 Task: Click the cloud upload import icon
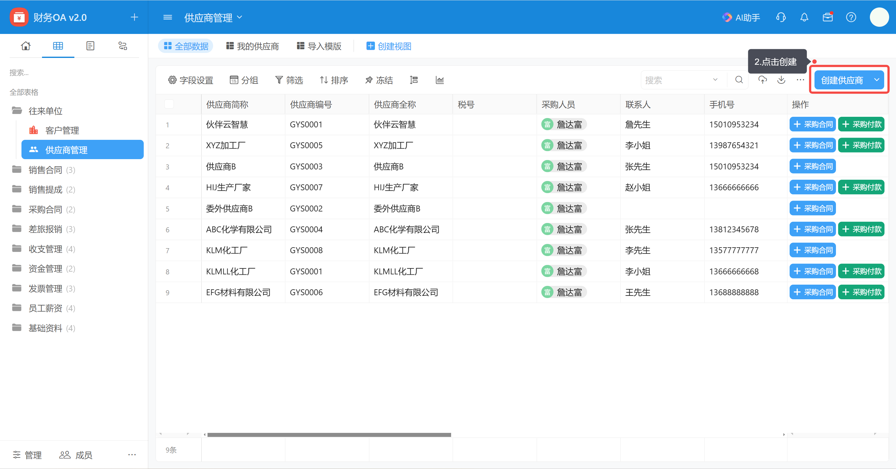pos(763,80)
